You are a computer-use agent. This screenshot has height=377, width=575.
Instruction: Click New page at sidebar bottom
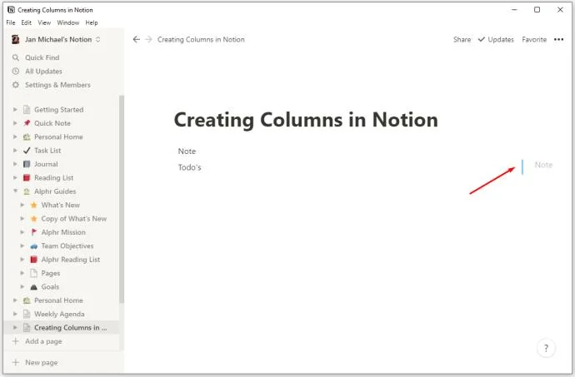pos(42,362)
